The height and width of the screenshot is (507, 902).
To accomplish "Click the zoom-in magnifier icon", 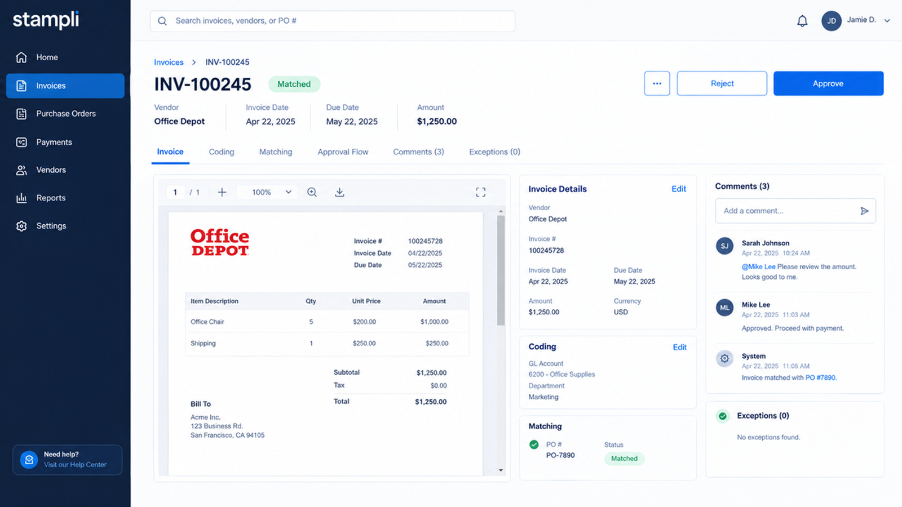I will 312,192.
